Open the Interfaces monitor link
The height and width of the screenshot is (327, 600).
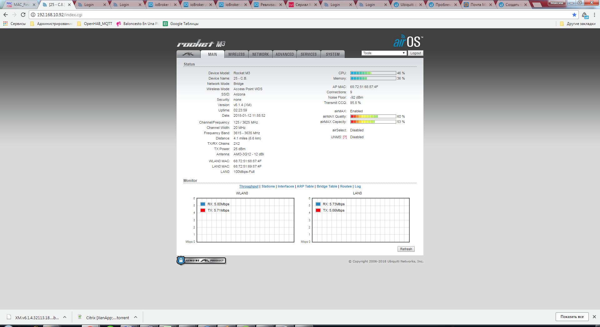tap(286, 187)
